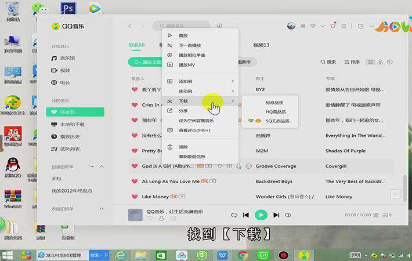Expand the 添加到 submenu arrow

point(233,81)
